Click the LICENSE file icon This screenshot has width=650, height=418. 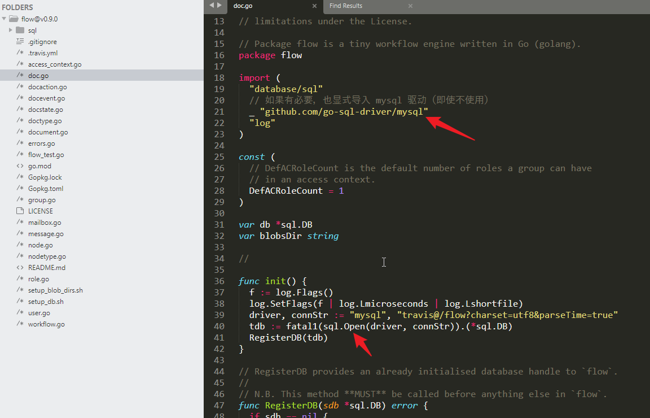20,211
